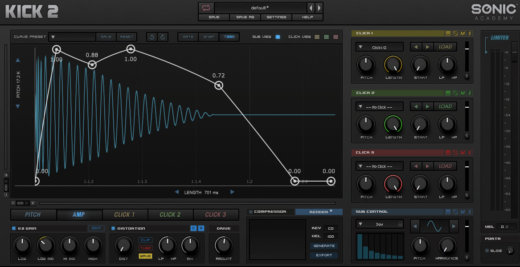The height and width of the screenshot is (267, 520).
Task: Select previous sub waveform arrow
Action: 414,226
